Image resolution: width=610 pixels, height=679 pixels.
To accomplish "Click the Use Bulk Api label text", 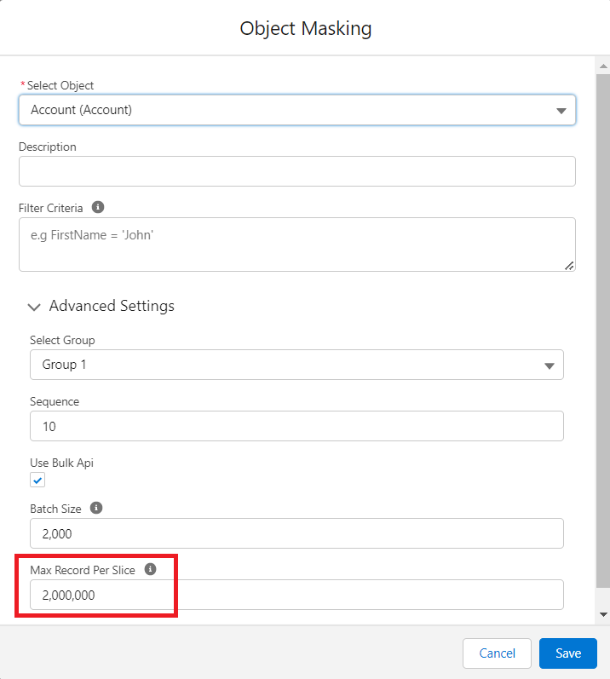I will pyautogui.click(x=62, y=463).
